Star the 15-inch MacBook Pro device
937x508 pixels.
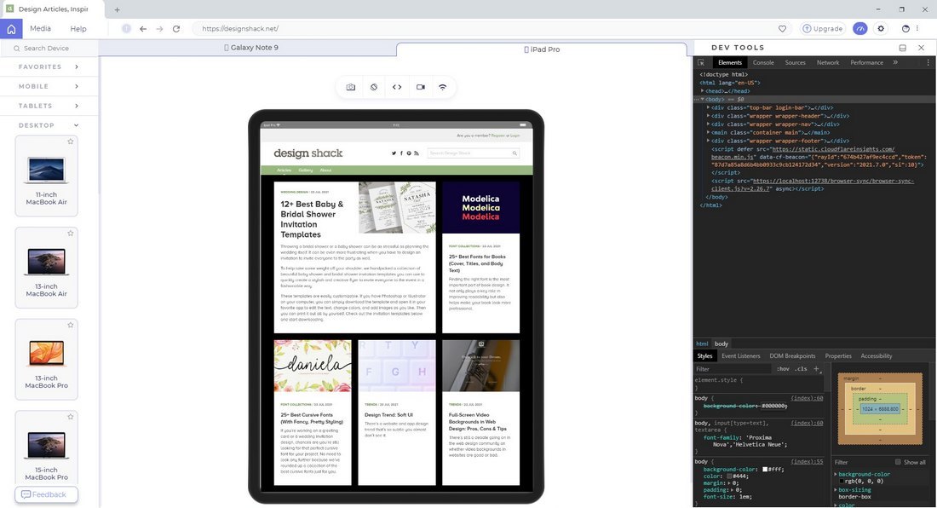(71, 417)
